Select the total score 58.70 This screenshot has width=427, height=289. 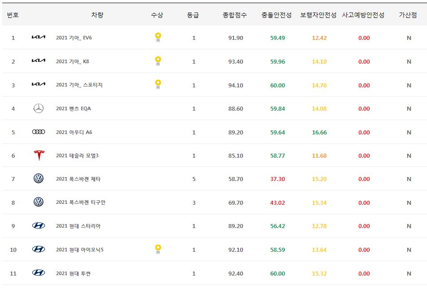236,179
